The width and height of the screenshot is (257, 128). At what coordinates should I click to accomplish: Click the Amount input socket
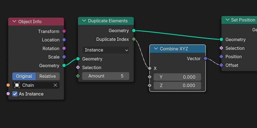click(78, 76)
